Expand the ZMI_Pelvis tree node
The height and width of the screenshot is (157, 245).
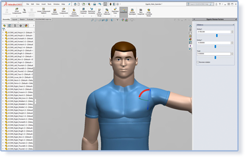coord(3,83)
